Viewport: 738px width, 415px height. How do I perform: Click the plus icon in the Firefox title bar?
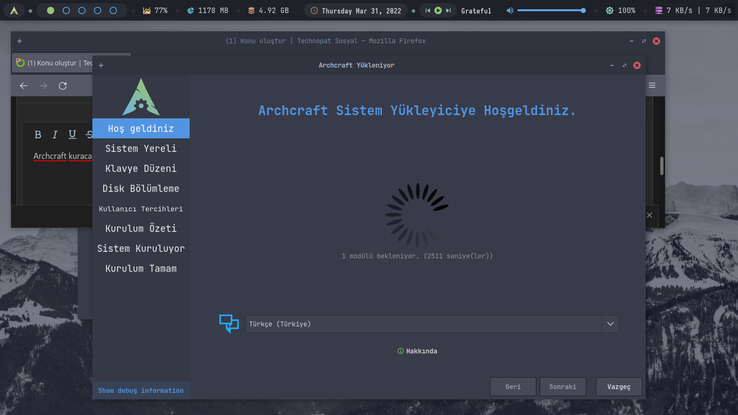(19, 41)
